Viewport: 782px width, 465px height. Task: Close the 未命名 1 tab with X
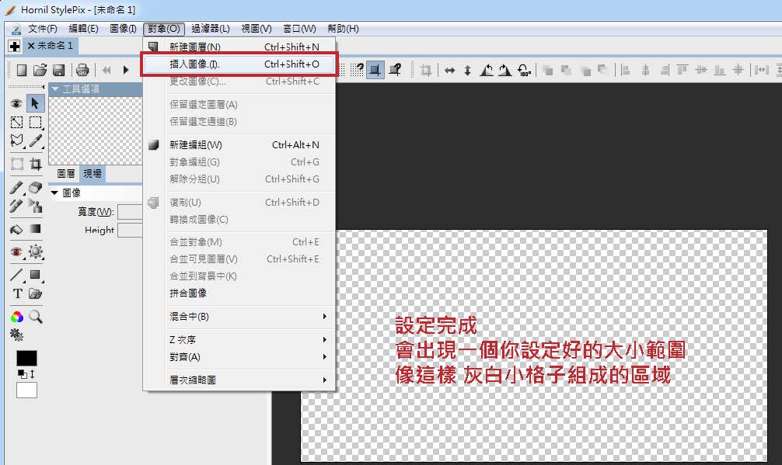(x=31, y=46)
